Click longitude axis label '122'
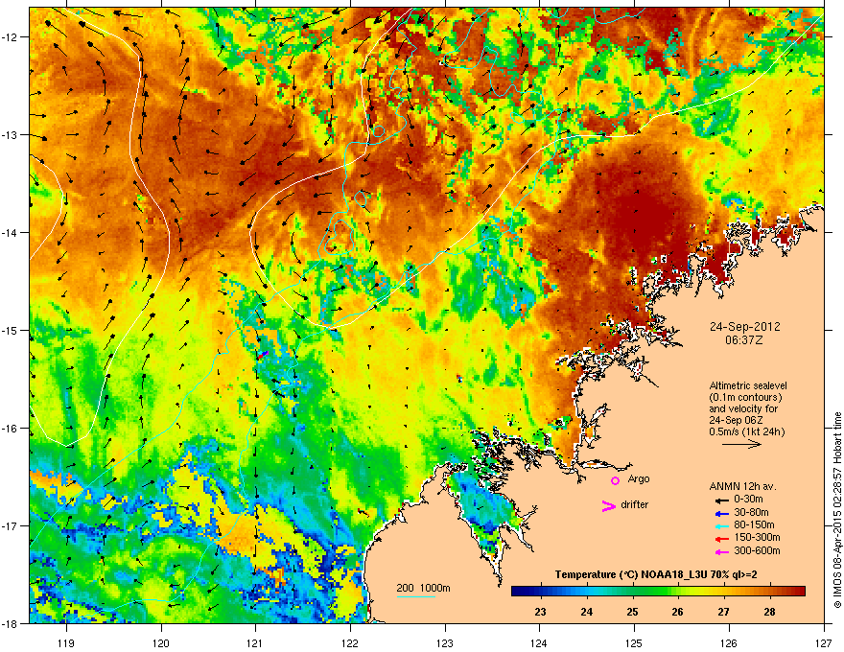The image size is (844, 652). [350, 642]
